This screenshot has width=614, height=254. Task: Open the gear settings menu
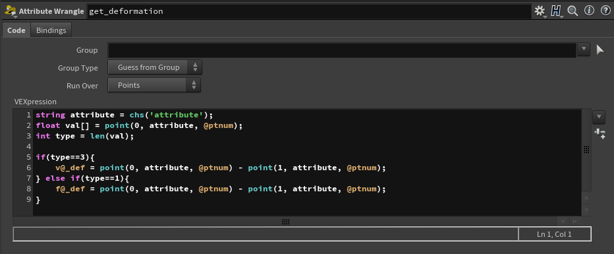(x=540, y=11)
